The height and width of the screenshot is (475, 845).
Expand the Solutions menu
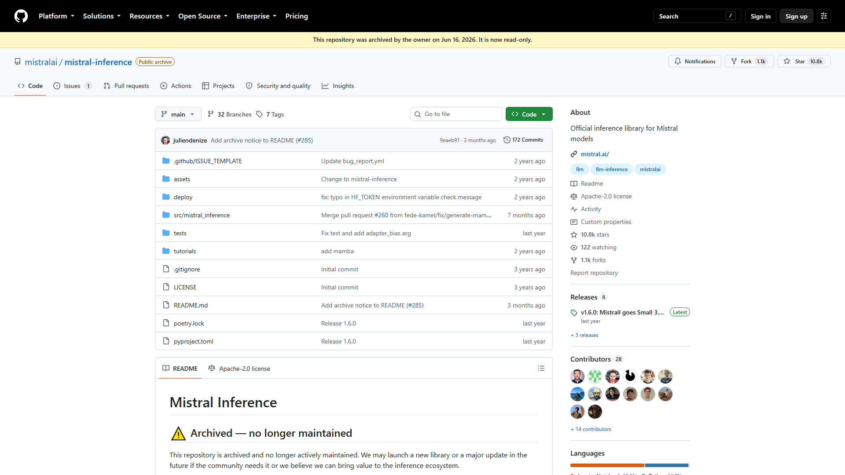[x=102, y=16]
